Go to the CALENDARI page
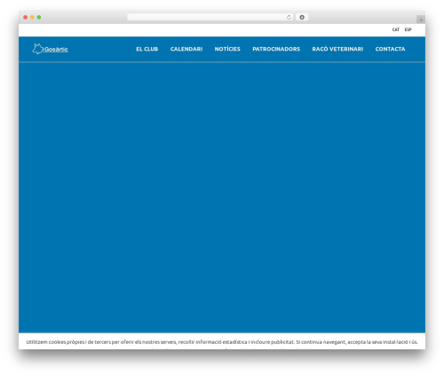 pyautogui.click(x=186, y=49)
